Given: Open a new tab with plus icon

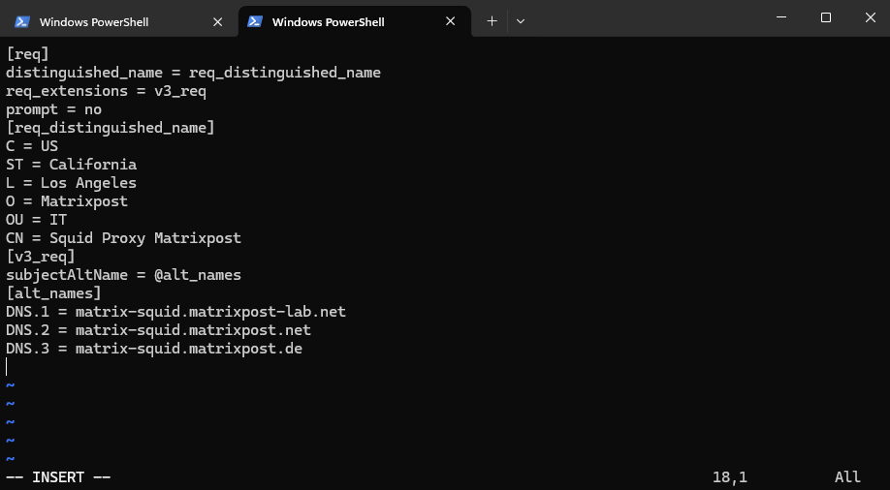Looking at the screenshot, I should click(493, 21).
